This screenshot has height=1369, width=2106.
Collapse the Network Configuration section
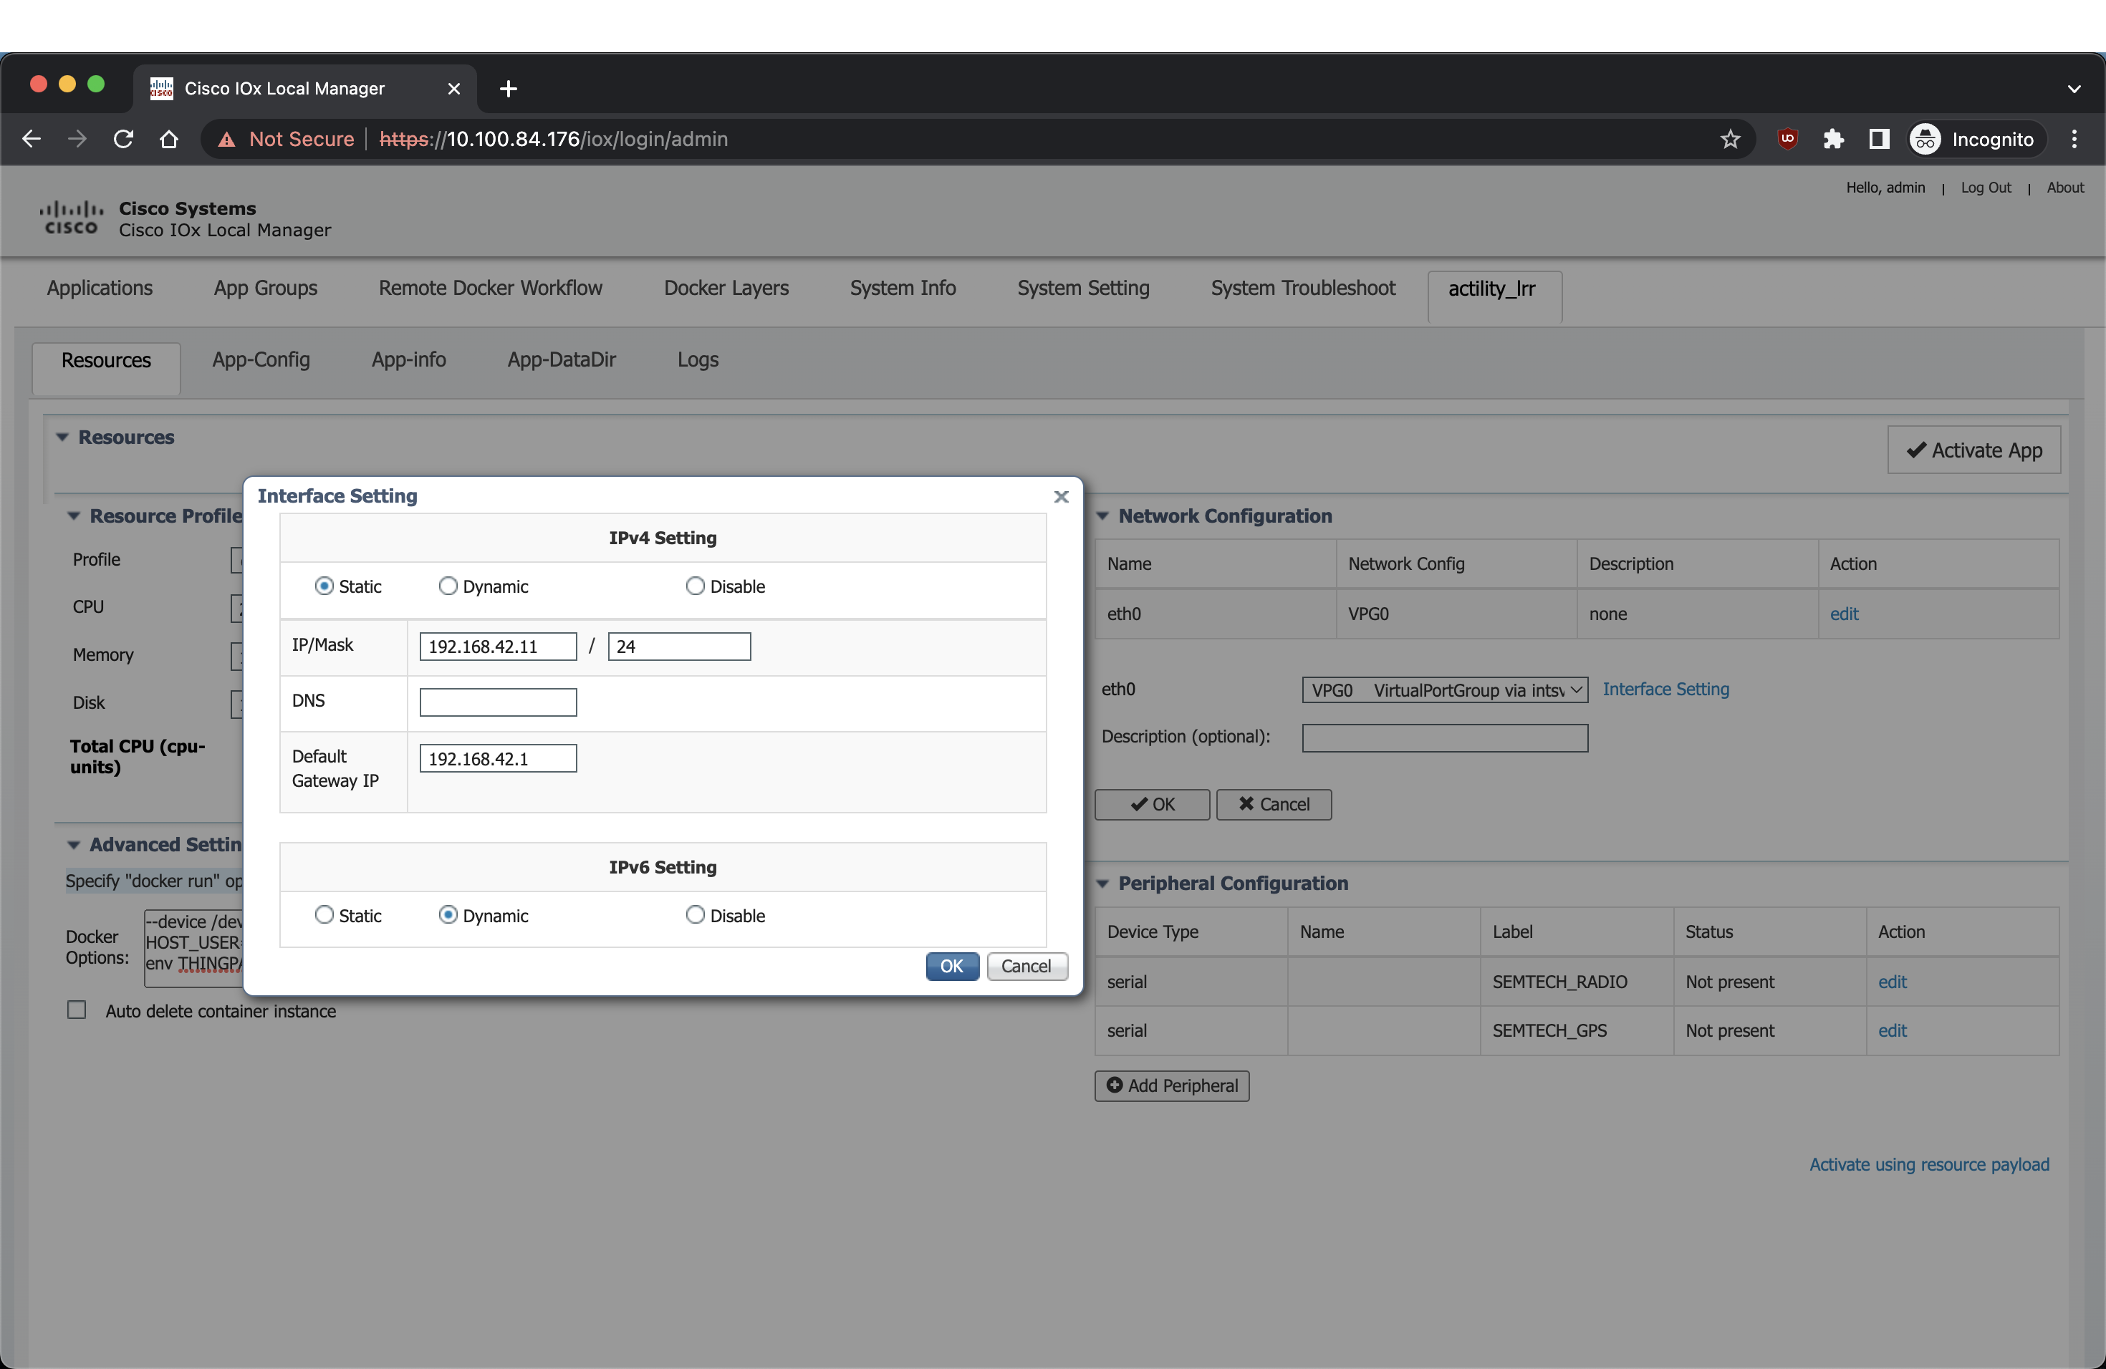(x=1102, y=516)
